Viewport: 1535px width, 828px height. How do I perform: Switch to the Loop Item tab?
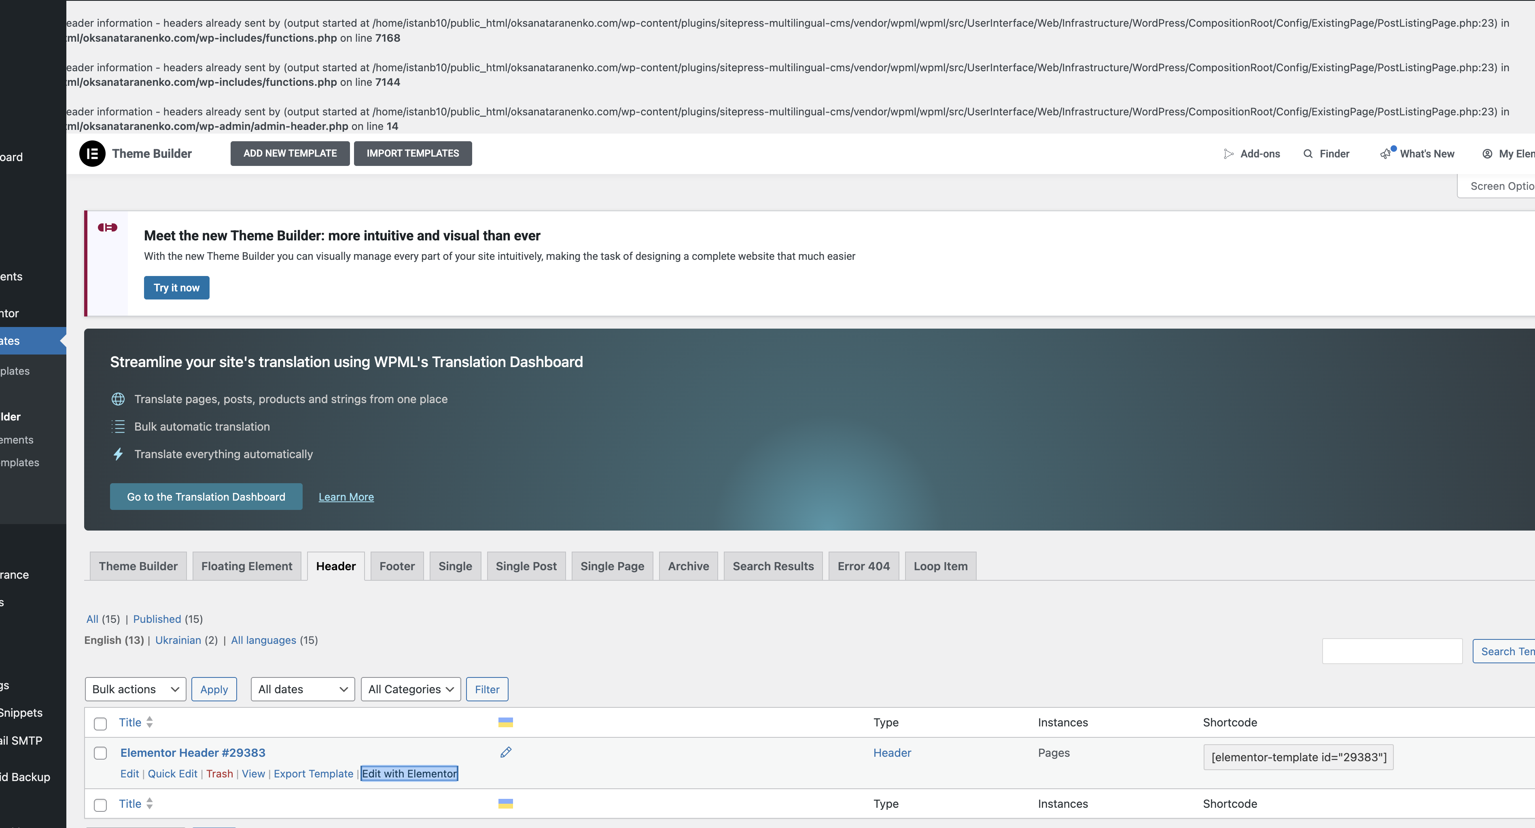(940, 566)
